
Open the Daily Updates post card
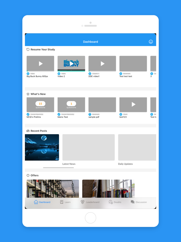(x=137, y=147)
